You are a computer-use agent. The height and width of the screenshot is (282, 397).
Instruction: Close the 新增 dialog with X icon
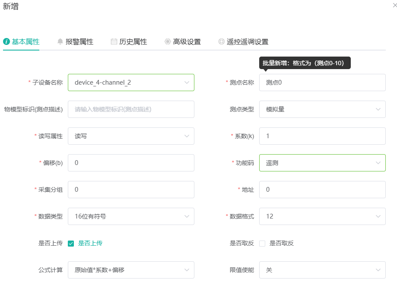click(x=394, y=5)
